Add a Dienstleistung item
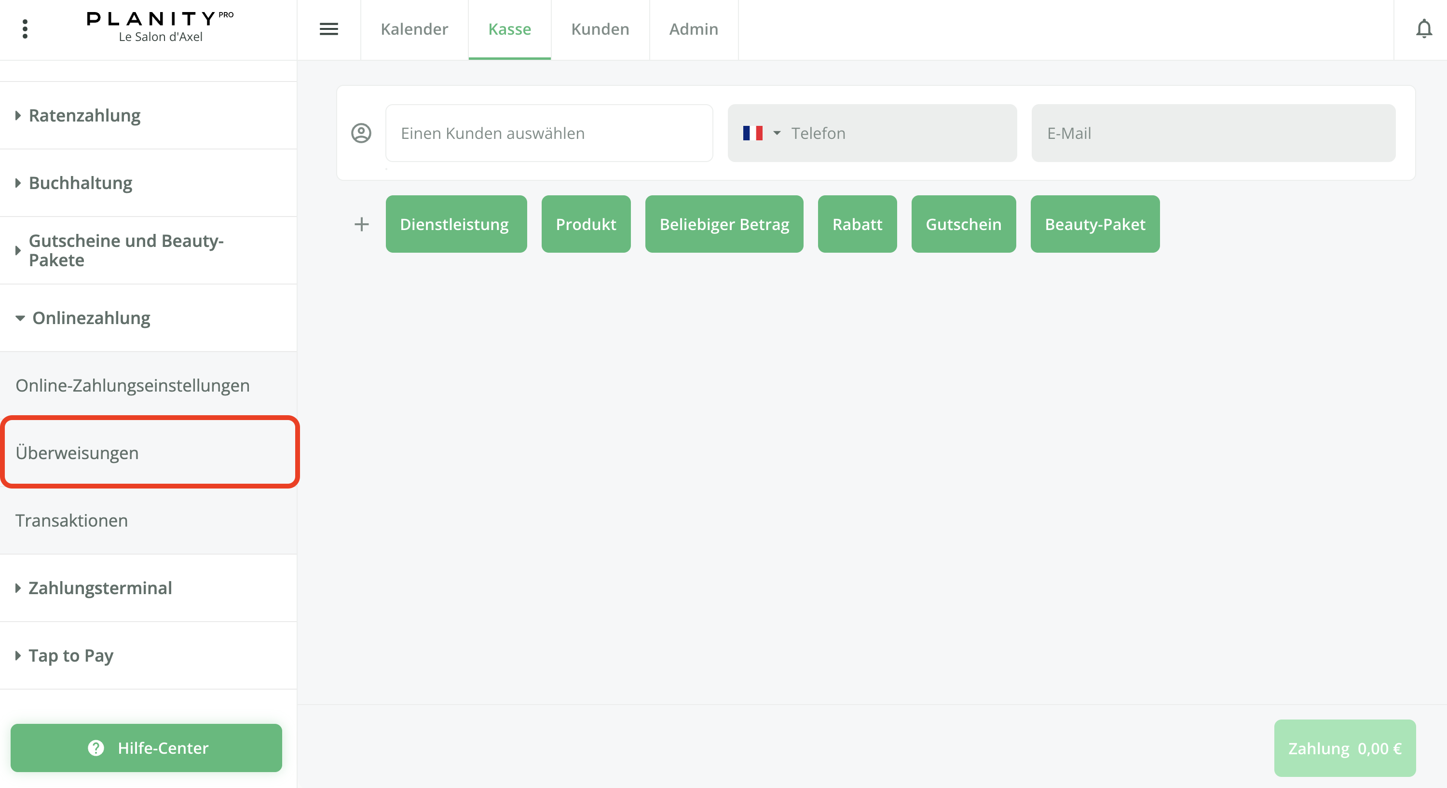Viewport: 1447px width, 788px height. 455,224
